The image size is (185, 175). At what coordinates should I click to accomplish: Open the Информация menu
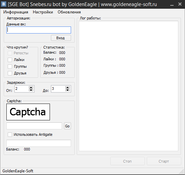pos(16,12)
